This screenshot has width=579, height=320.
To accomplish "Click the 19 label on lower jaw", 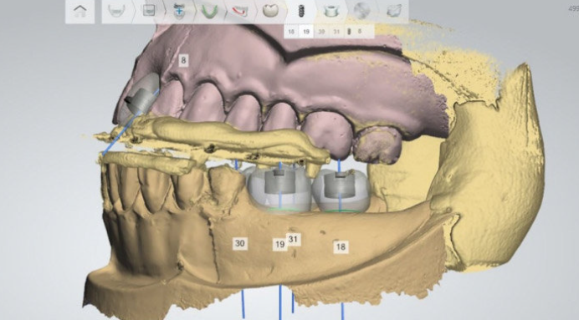I will pyautogui.click(x=280, y=244).
